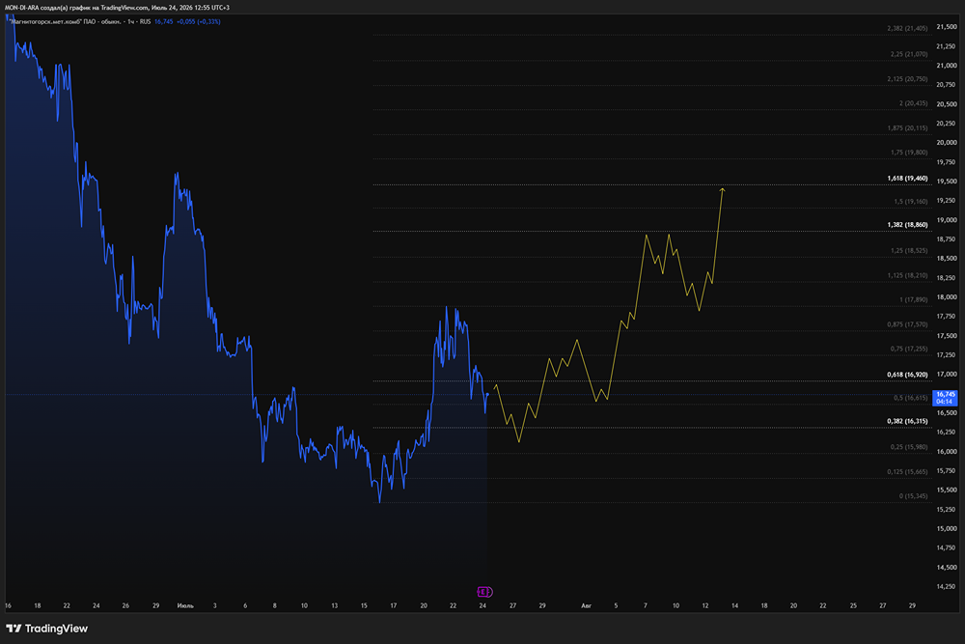Click the yellow forecast arrow tip
Viewport: 965px width, 644px height.
point(723,189)
